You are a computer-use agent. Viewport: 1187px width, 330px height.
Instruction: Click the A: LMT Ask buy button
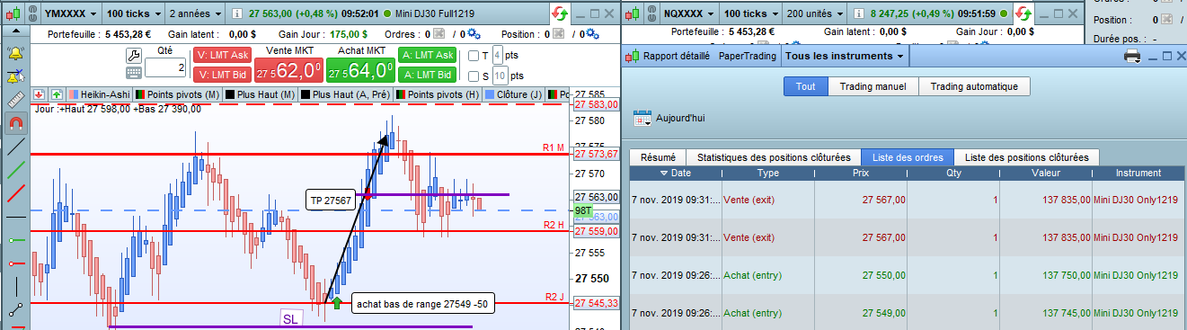[428, 56]
